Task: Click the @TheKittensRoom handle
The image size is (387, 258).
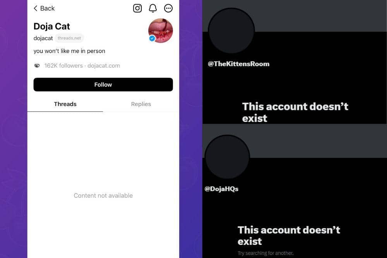Action: coord(239,64)
